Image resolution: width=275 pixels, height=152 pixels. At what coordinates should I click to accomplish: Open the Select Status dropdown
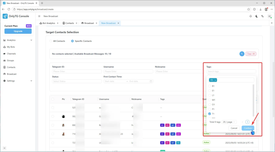coord(77,81)
